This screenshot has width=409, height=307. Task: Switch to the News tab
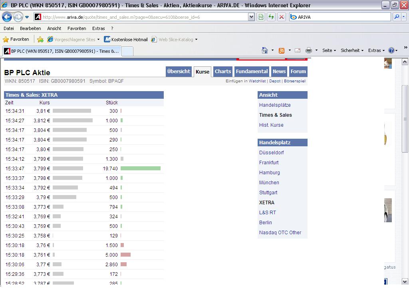279,72
